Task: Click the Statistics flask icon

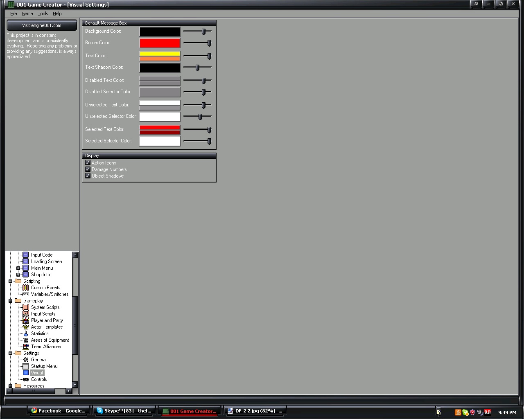Action: (x=26, y=333)
